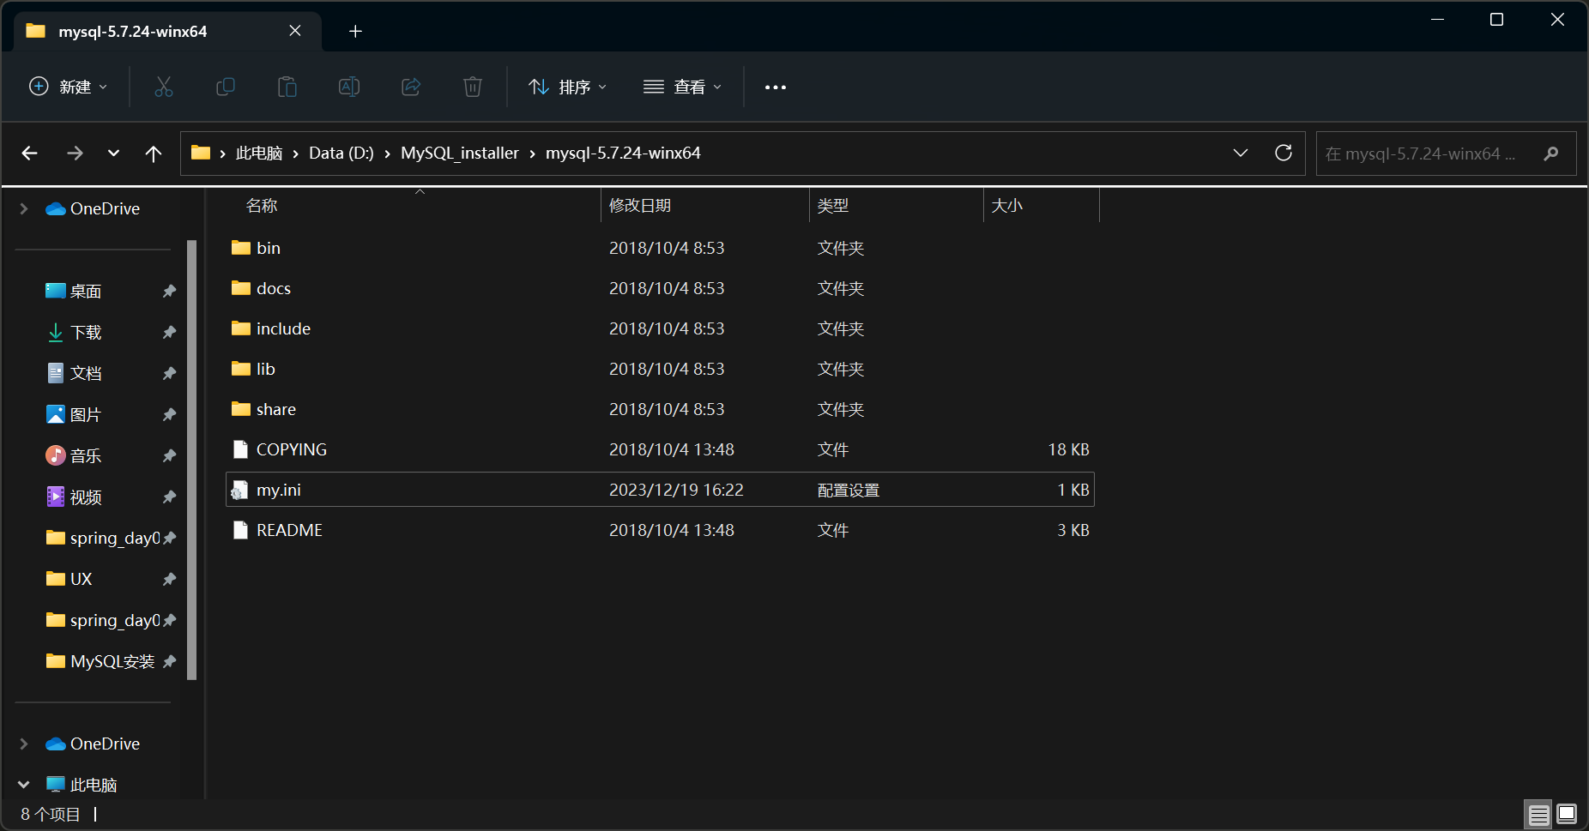1589x831 pixels.
Task: Open the mysql-5.7.24-winx64 tab
Action: 133,31
